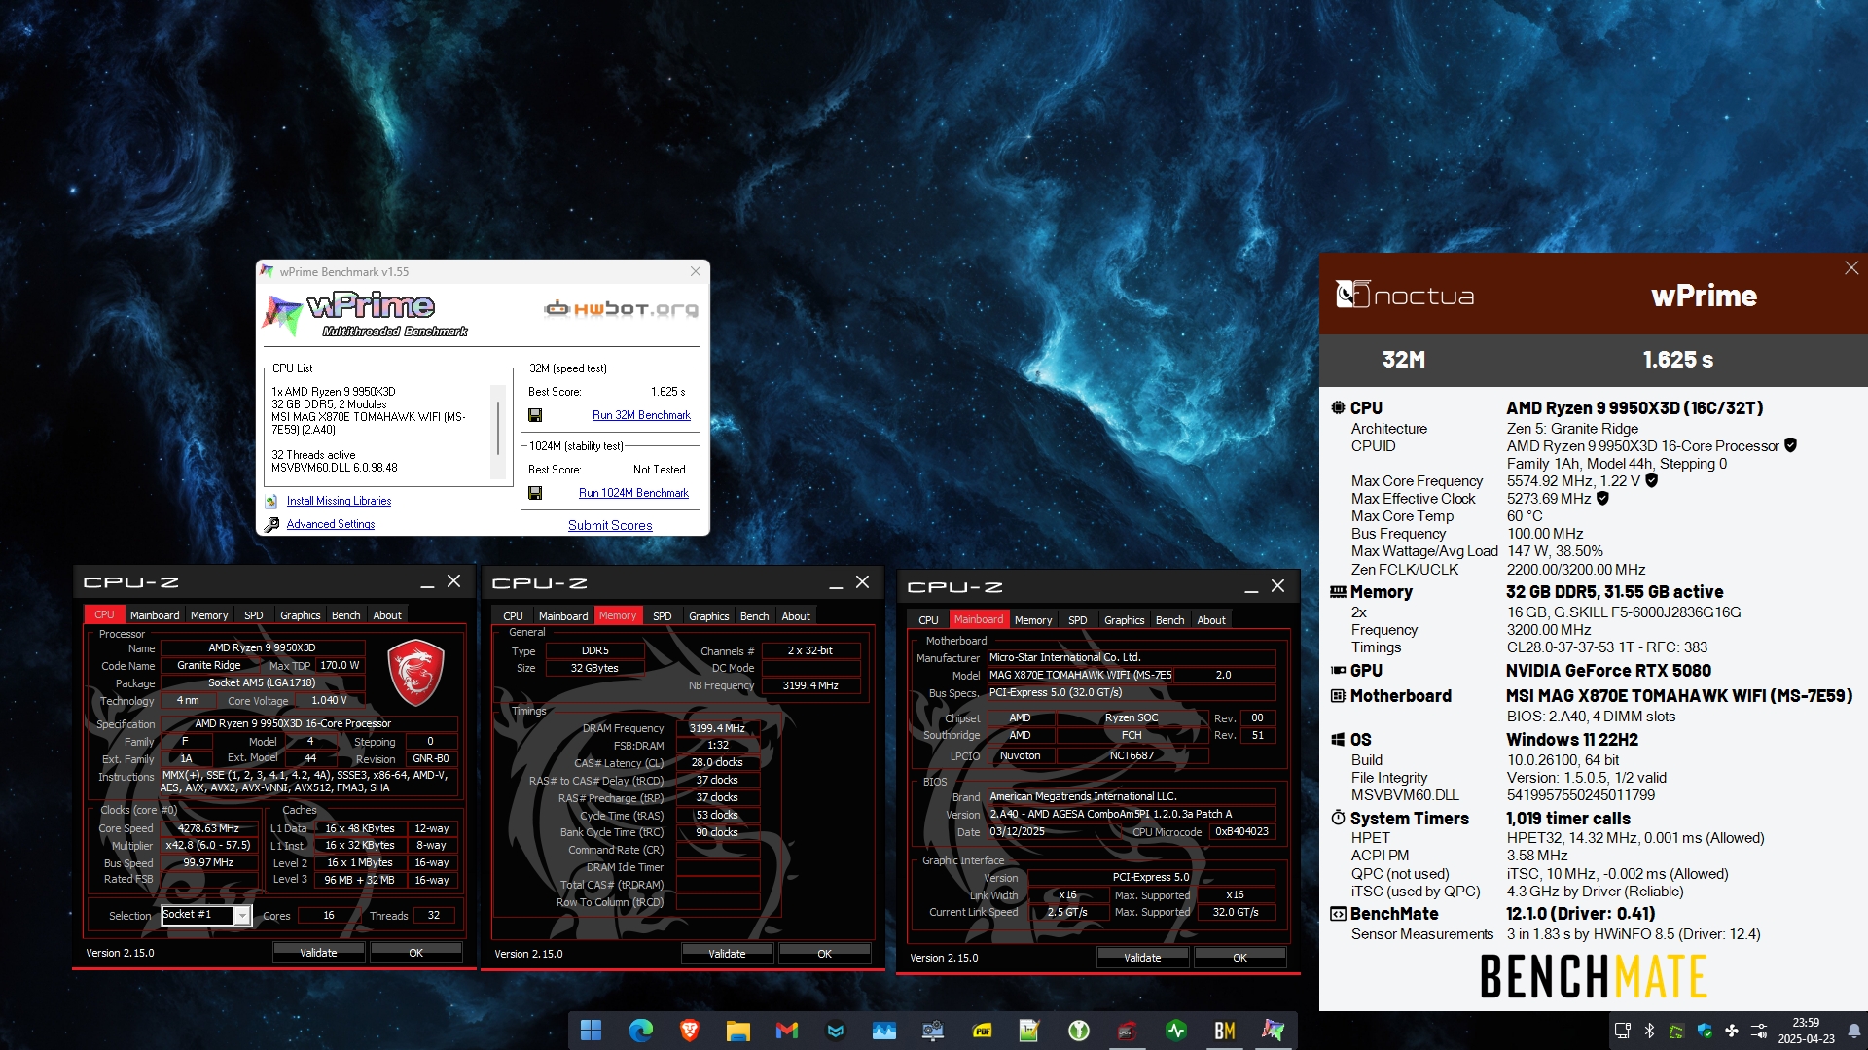Click the MSI dragon shield logo in CPU-Z

pos(415,672)
